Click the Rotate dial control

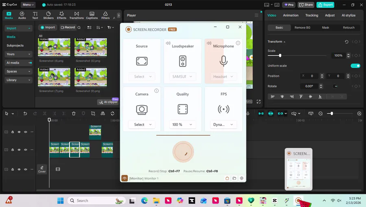pyautogui.click(x=335, y=86)
